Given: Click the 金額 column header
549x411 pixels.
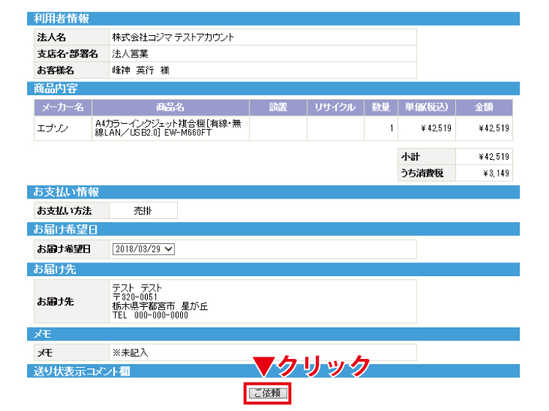Looking at the screenshot, I should [x=484, y=108].
